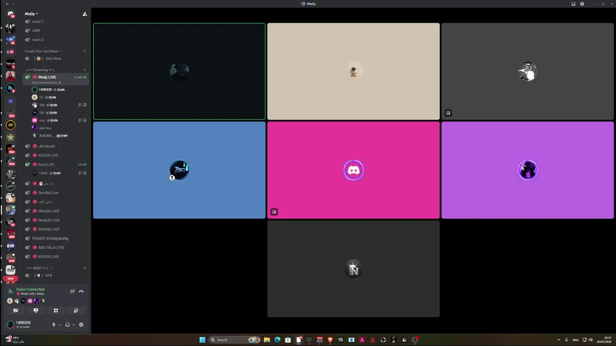Click video-off badge on gray top-right tile
The height and width of the screenshot is (346, 616).
448,113
